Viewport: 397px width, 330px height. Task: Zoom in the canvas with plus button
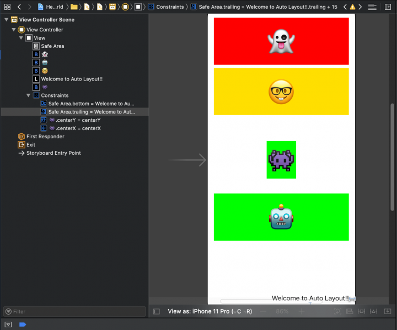(x=302, y=311)
